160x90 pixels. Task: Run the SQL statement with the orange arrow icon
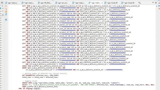tap(6, 6)
